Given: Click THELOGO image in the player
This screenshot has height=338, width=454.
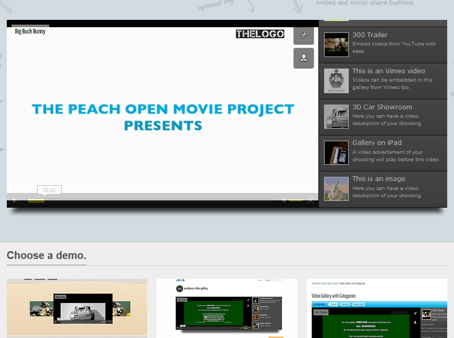Looking at the screenshot, I should point(260,34).
